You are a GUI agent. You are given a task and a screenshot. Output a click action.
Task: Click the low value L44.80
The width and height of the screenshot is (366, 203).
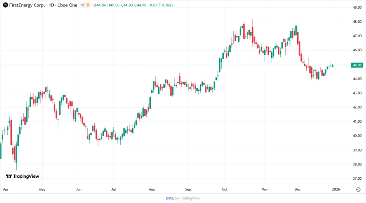[127, 5]
